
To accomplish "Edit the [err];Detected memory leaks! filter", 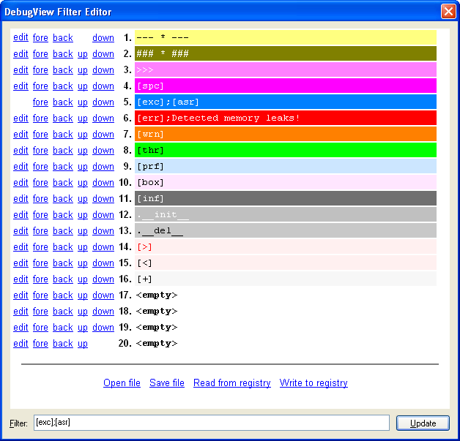I will 21,118.
